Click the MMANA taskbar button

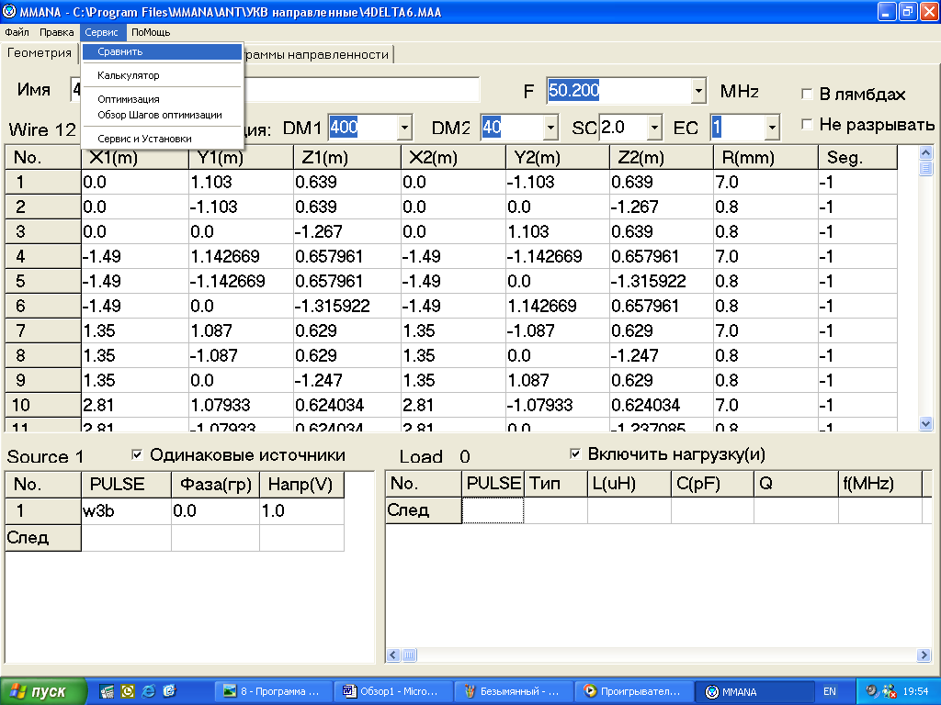(754, 691)
